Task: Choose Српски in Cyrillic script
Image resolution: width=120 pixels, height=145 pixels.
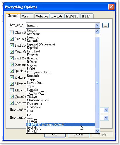Action: point(61,107)
